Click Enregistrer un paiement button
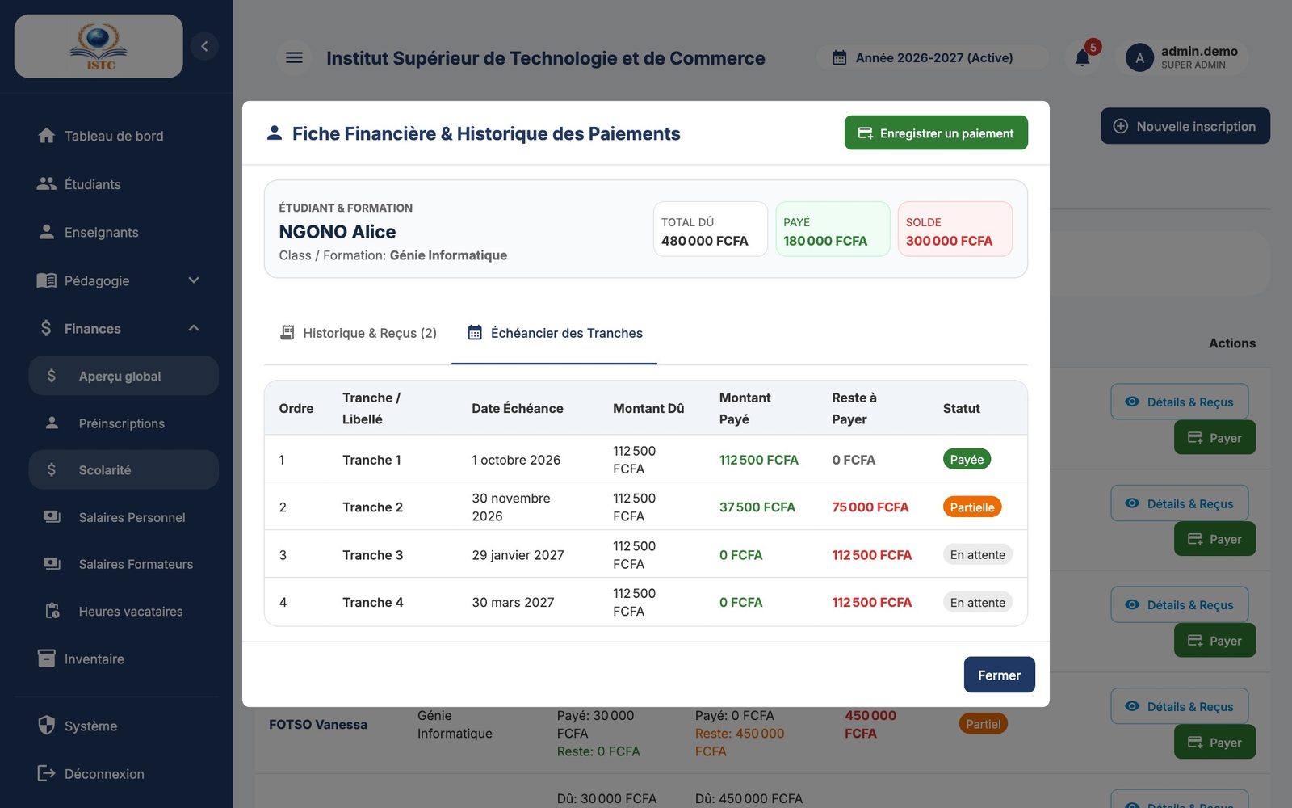The height and width of the screenshot is (808, 1292). click(x=936, y=133)
